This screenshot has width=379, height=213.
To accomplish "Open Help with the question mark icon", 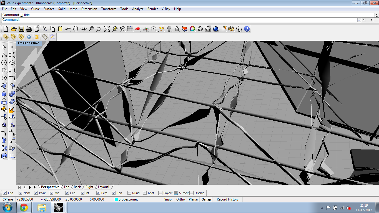I will (x=247, y=29).
